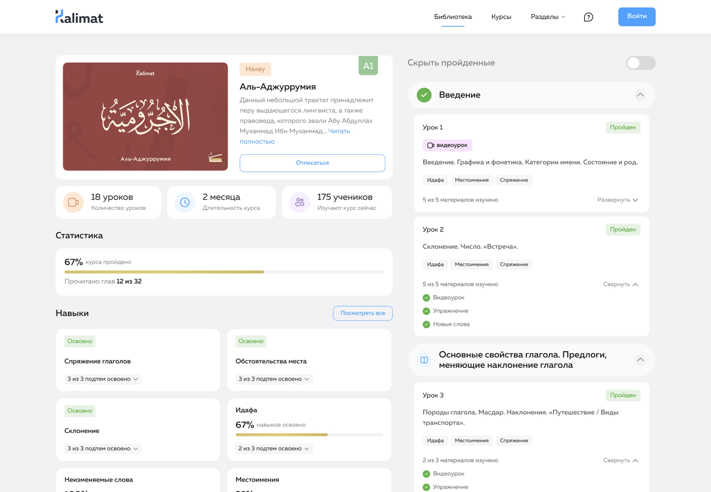Image resolution: width=711 pixels, height=492 pixels.
Task: Toggle the Скрыть пройденные switch
Action: click(641, 63)
